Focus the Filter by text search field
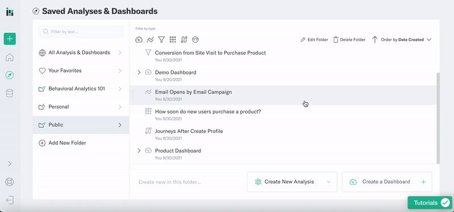This screenshot has width=454, height=212. 81,32
